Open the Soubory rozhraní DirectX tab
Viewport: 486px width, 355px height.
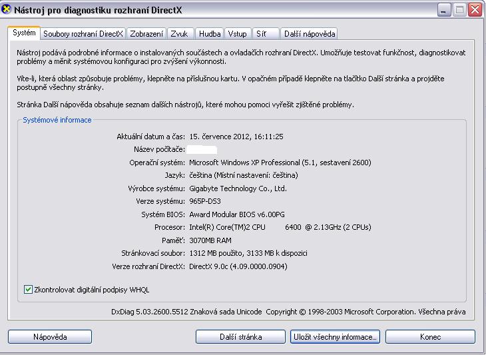tap(83, 34)
